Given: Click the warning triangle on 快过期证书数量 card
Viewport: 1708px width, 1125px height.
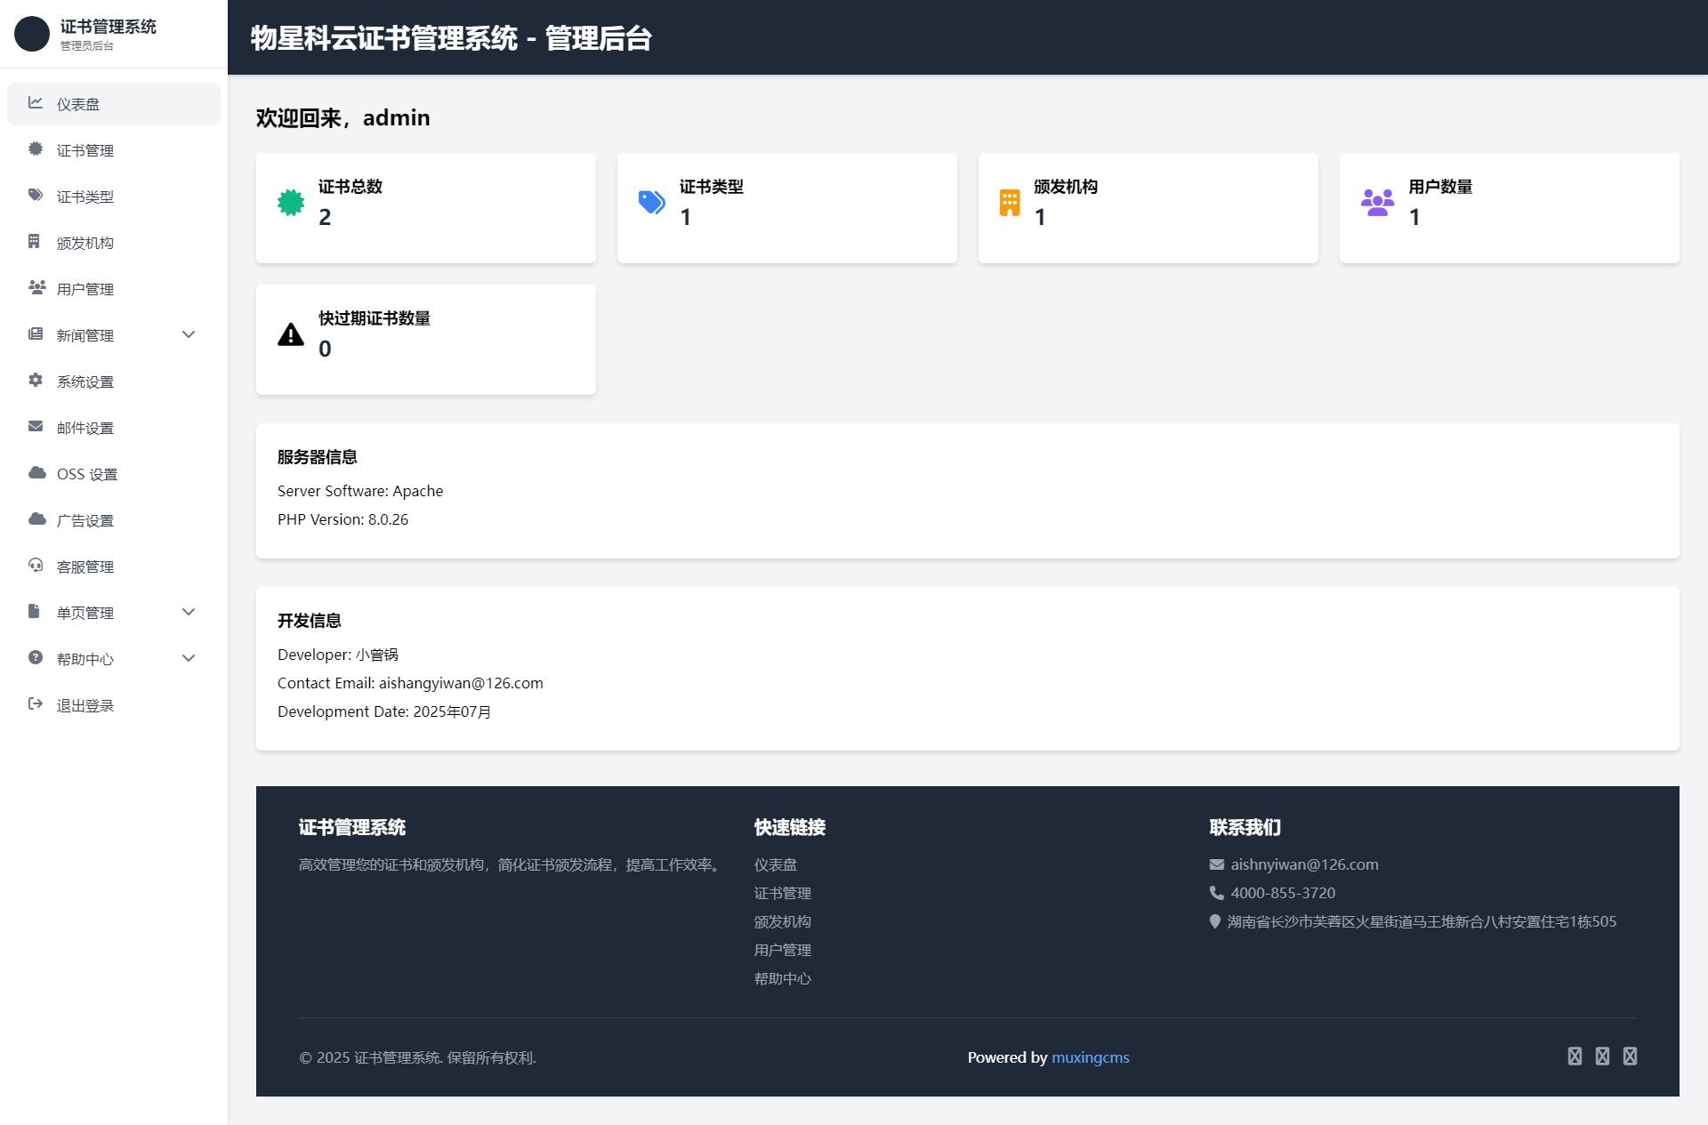Looking at the screenshot, I should point(291,334).
